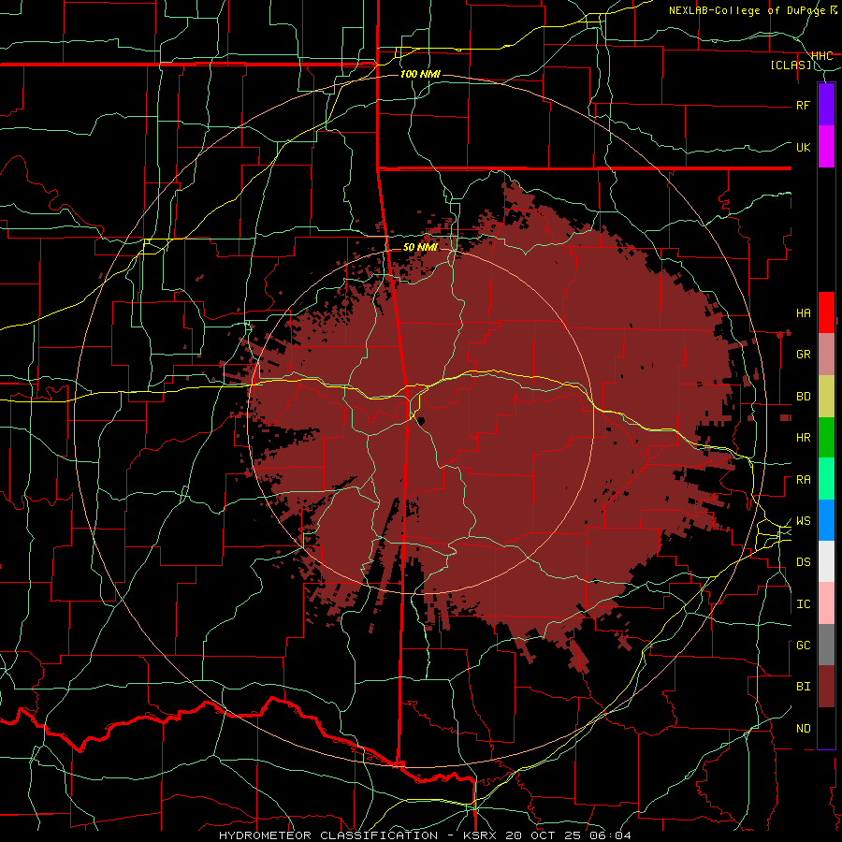Click the KSRX station identifier
Image resolution: width=842 pixels, height=842 pixels.
[x=480, y=835]
